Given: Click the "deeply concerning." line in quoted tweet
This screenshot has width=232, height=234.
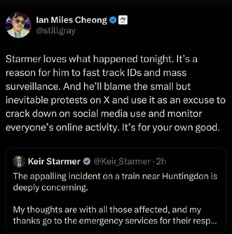Looking at the screenshot, I should coord(51,187).
